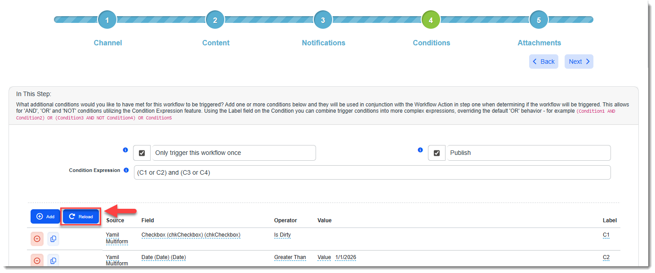This screenshot has height=273, width=655.
Task: Click the step 5 circle in the wizard
Action: click(x=539, y=20)
